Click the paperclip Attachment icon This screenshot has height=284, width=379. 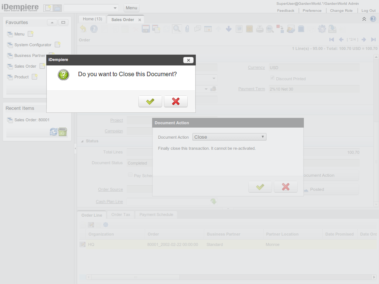point(187,29)
